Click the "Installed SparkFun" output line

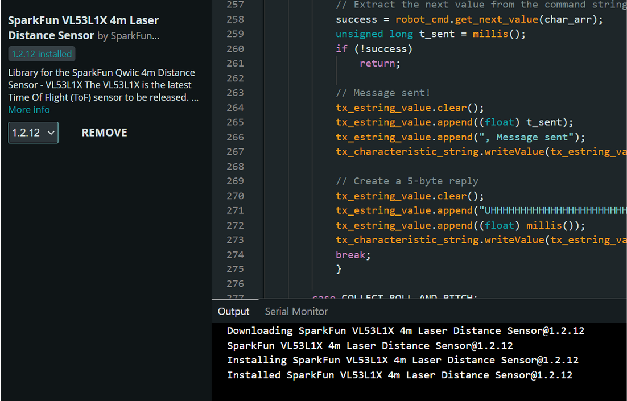click(399, 375)
